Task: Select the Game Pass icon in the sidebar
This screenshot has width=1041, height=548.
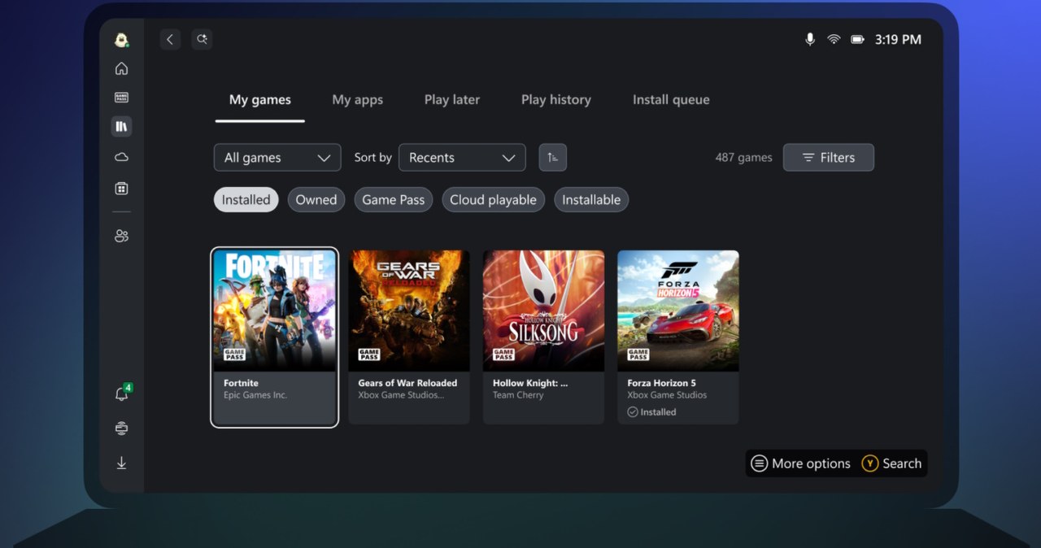Action: [121, 97]
